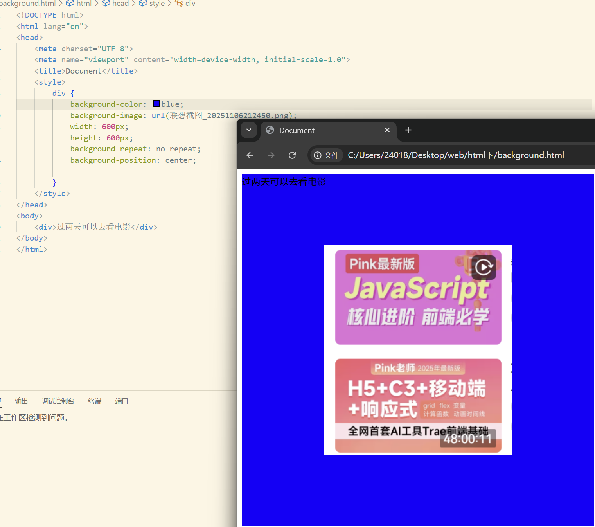The image size is (595, 527).
Task: Click the background-position: center line
Action: (133, 160)
